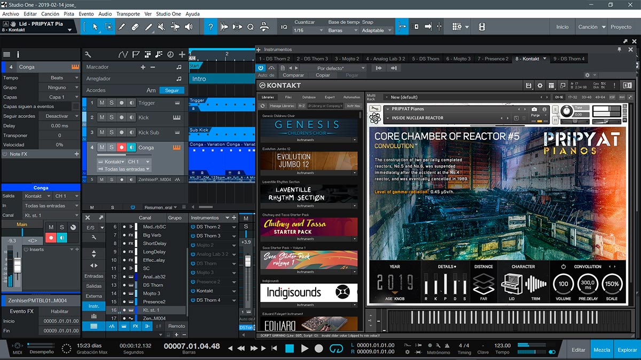Viewport: 641px width, 360px height.
Task: Select the Listen speaker tool
Action: point(189,27)
